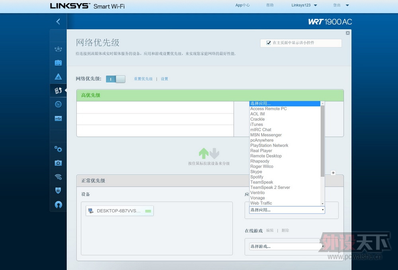Open the Speed Test gauge icon
Image resolution: width=398 pixels, height=270 pixels.
pyautogui.click(x=58, y=104)
